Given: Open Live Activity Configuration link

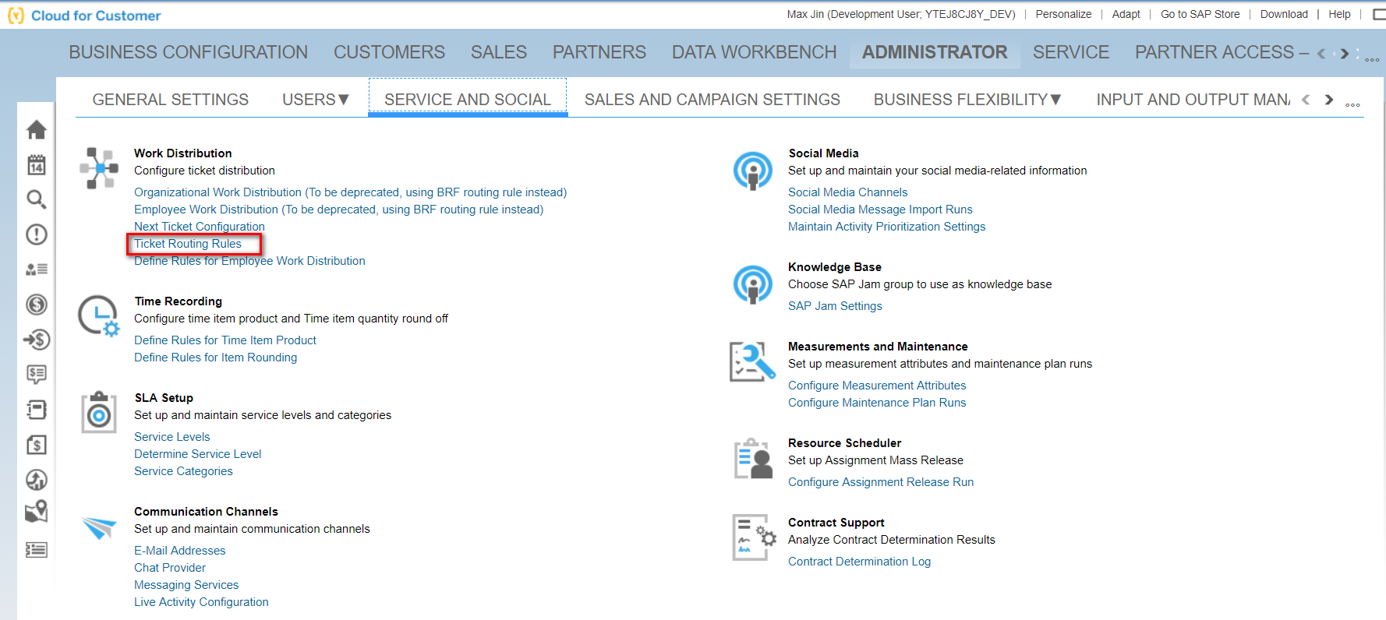Looking at the screenshot, I should point(201,602).
